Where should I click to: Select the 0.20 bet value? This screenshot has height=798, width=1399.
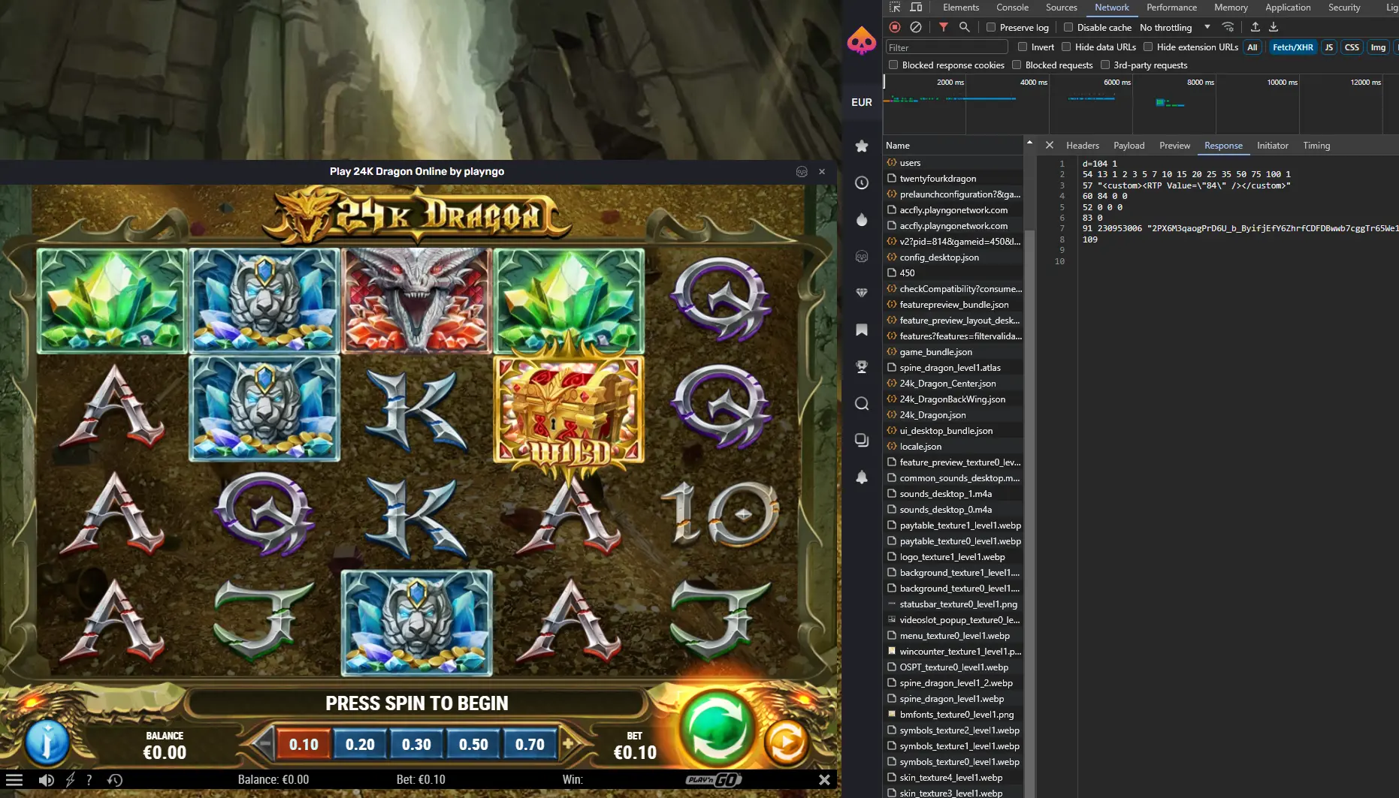coord(360,745)
